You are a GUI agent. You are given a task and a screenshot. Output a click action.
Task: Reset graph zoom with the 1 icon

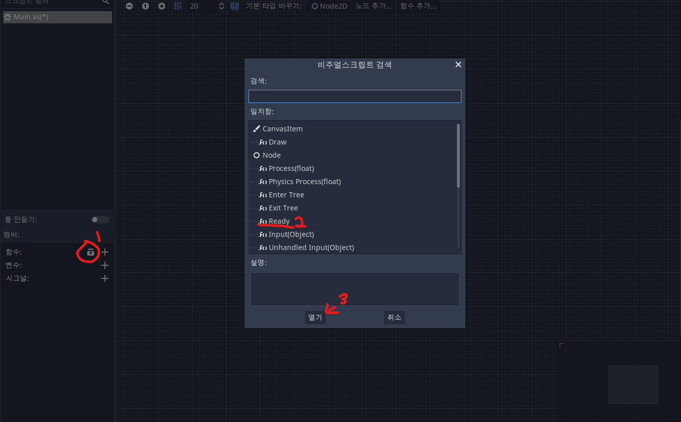coord(146,6)
